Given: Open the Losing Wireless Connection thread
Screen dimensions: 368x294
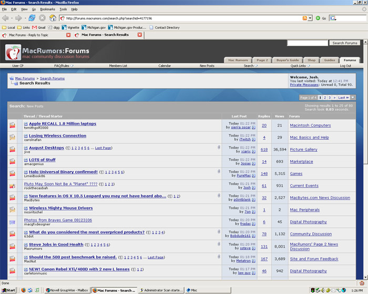Looking at the screenshot, I should click(57, 135).
